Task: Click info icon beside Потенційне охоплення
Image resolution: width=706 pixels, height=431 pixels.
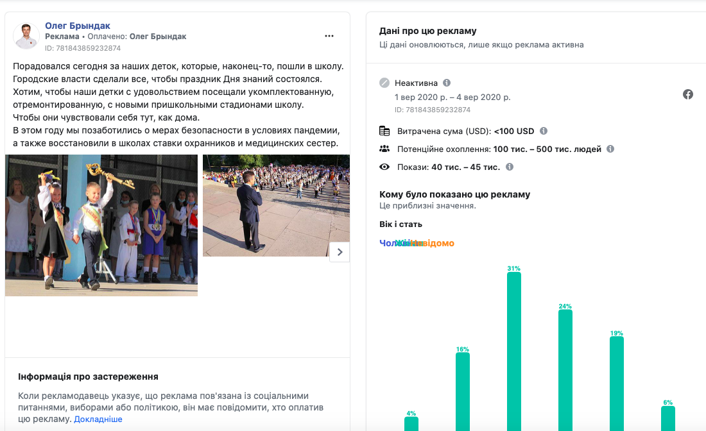Action: pyautogui.click(x=610, y=149)
